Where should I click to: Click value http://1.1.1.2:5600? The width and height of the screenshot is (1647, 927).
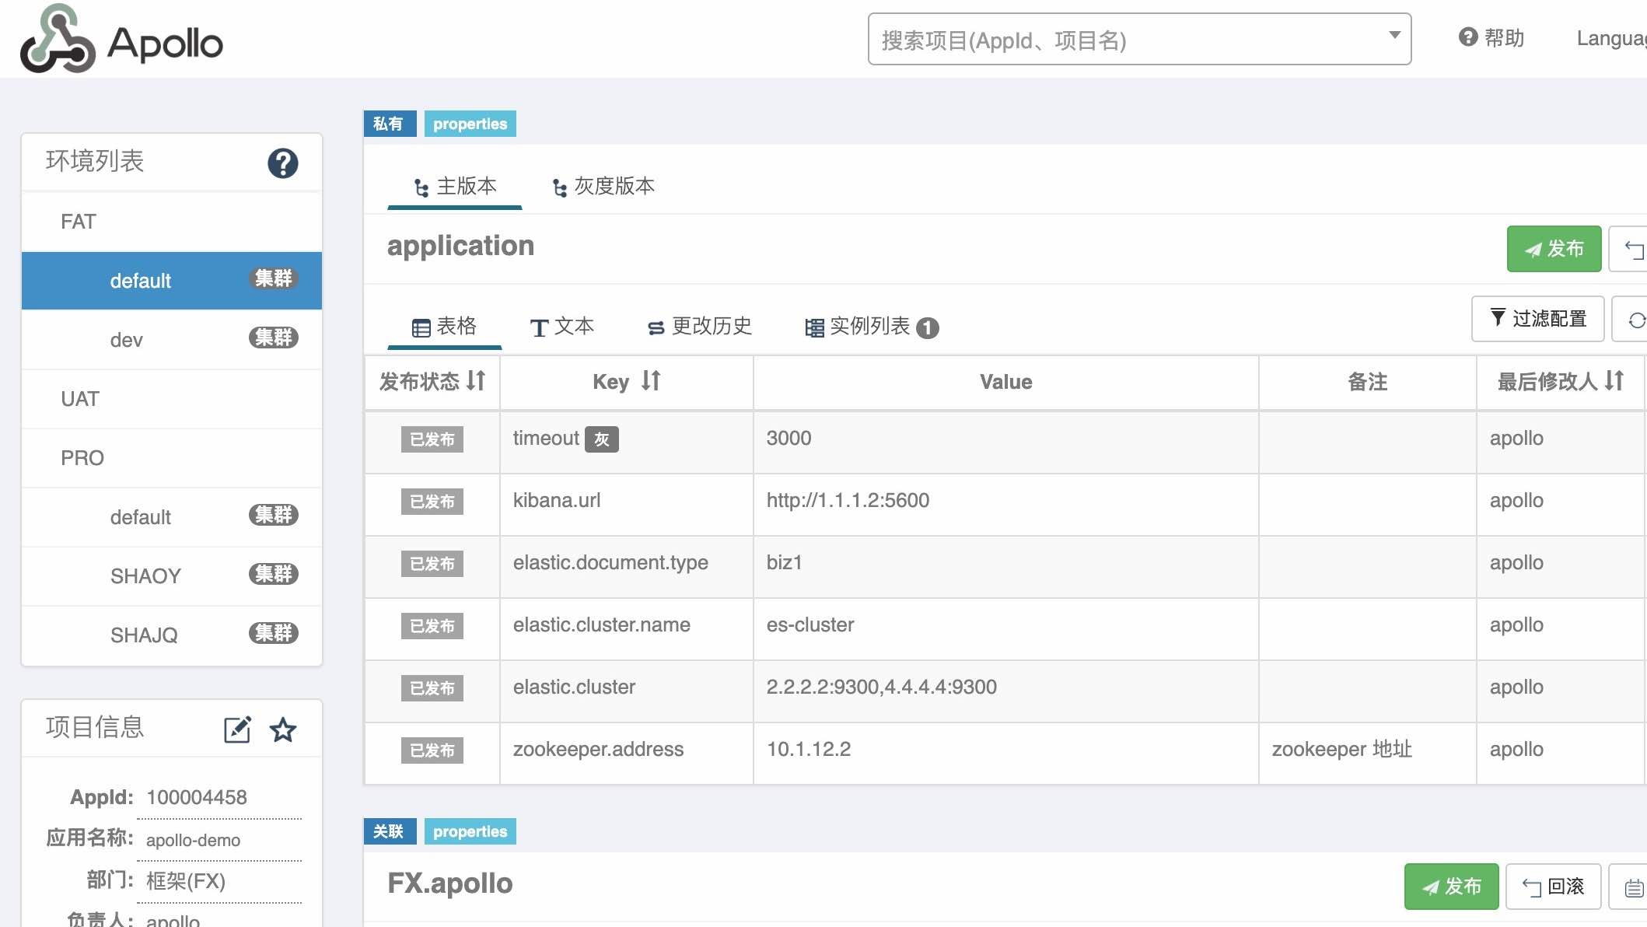(x=848, y=500)
